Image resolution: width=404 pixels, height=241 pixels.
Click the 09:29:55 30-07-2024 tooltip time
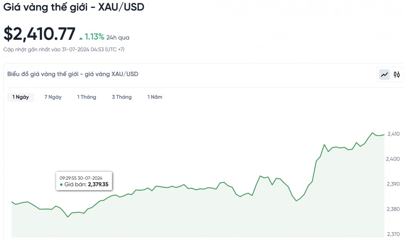point(81,178)
